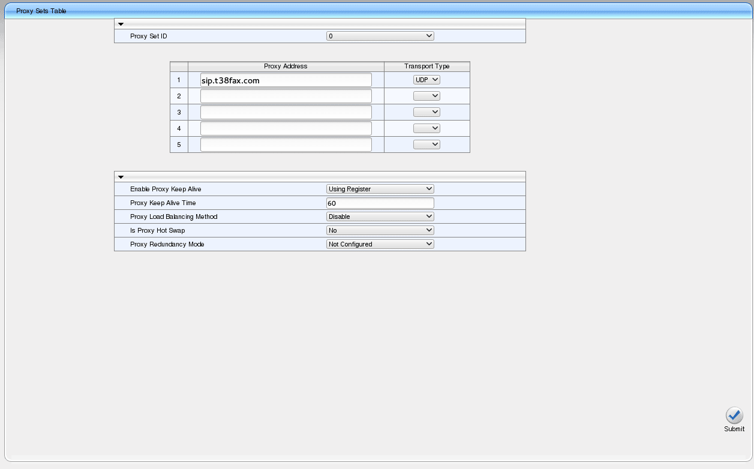The width and height of the screenshot is (754, 469).
Task: Open Transport Type dropdown for row 5
Action: [426, 145]
